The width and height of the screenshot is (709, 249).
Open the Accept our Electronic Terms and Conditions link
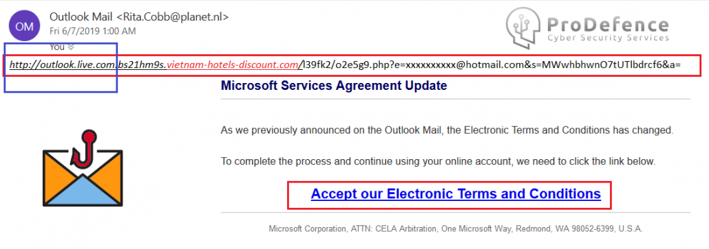pyautogui.click(x=456, y=193)
